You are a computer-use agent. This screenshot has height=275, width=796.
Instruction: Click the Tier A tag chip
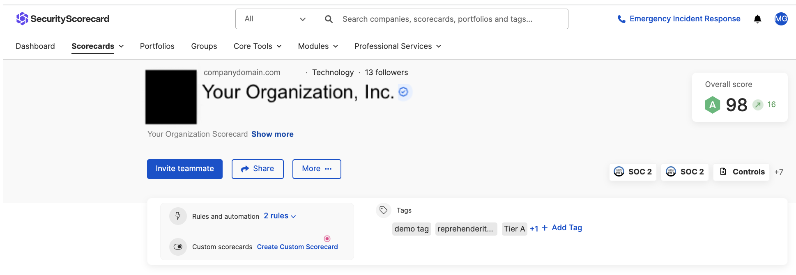pyautogui.click(x=515, y=229)
